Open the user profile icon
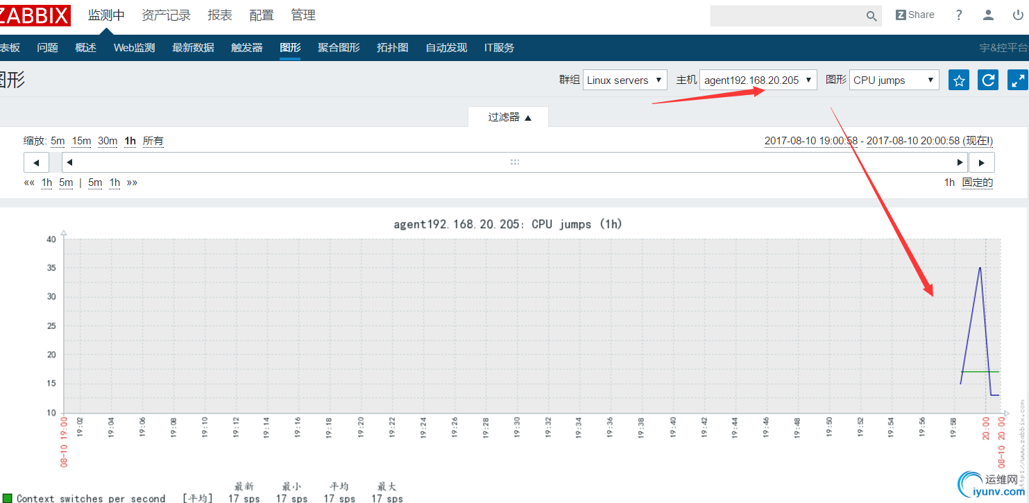 click(x=989, y=15)
